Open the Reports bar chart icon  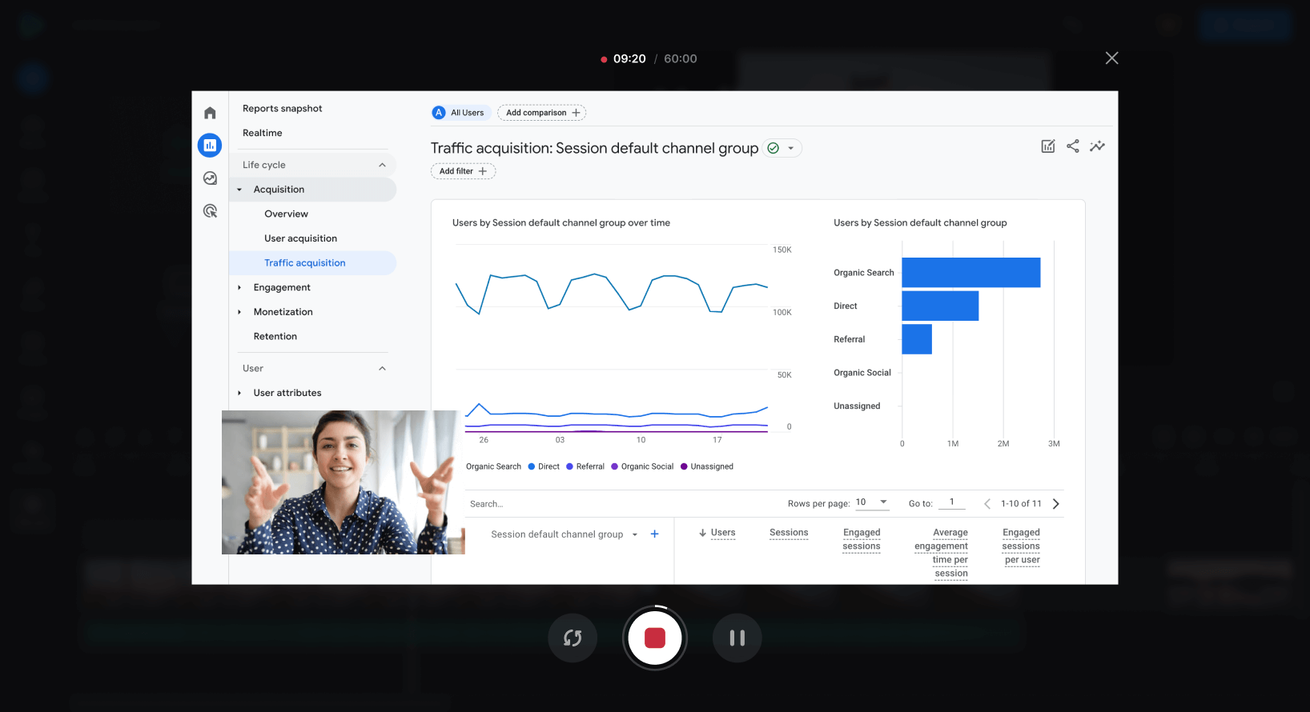click(210, 145)
